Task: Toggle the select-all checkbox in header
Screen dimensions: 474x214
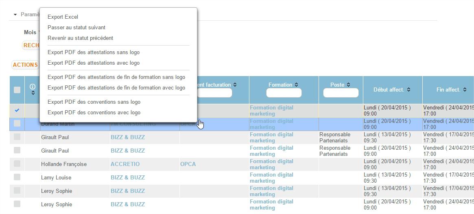Action: (17, 90)
